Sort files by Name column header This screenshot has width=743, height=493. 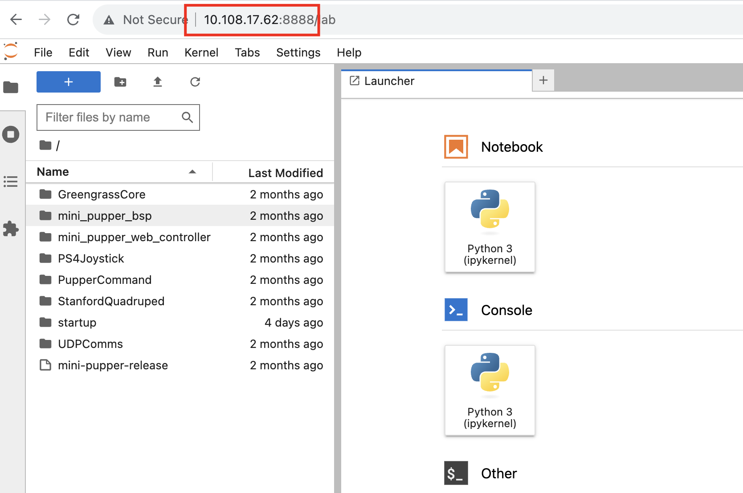[53, 172]
